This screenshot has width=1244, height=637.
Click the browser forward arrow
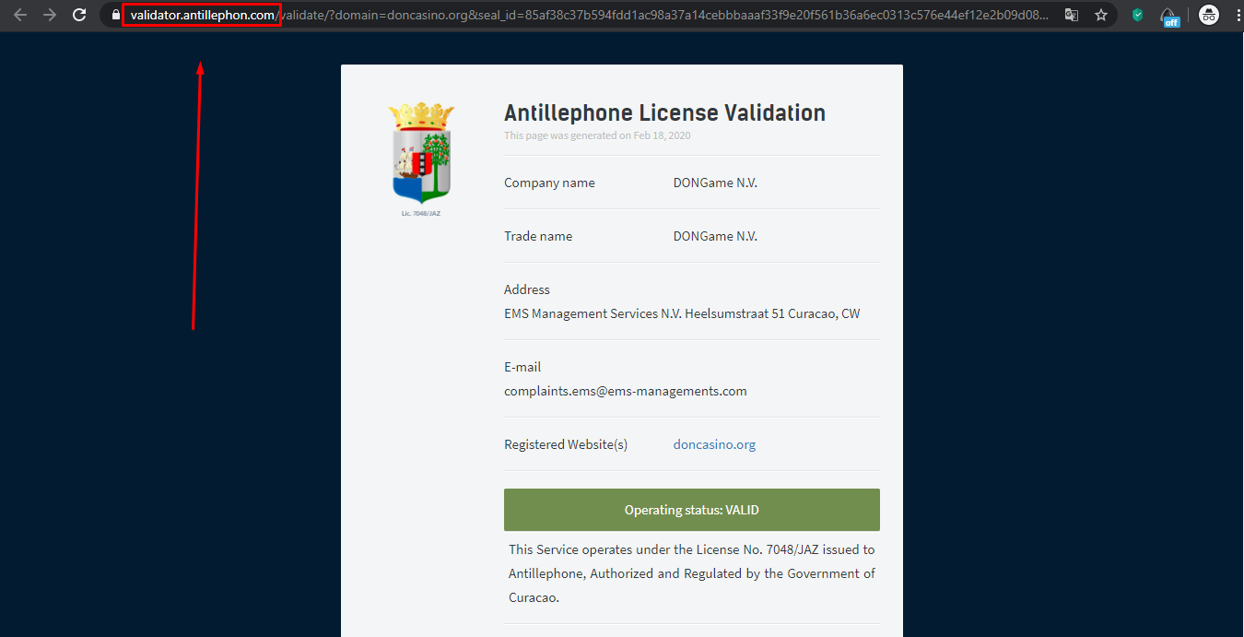(50, 15)
